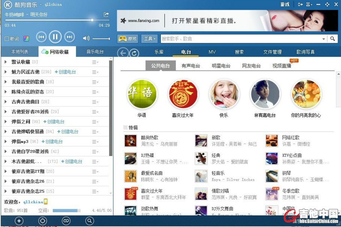
Task: Open the 华语 radio station icon
Action: click(x=142, y=94)
